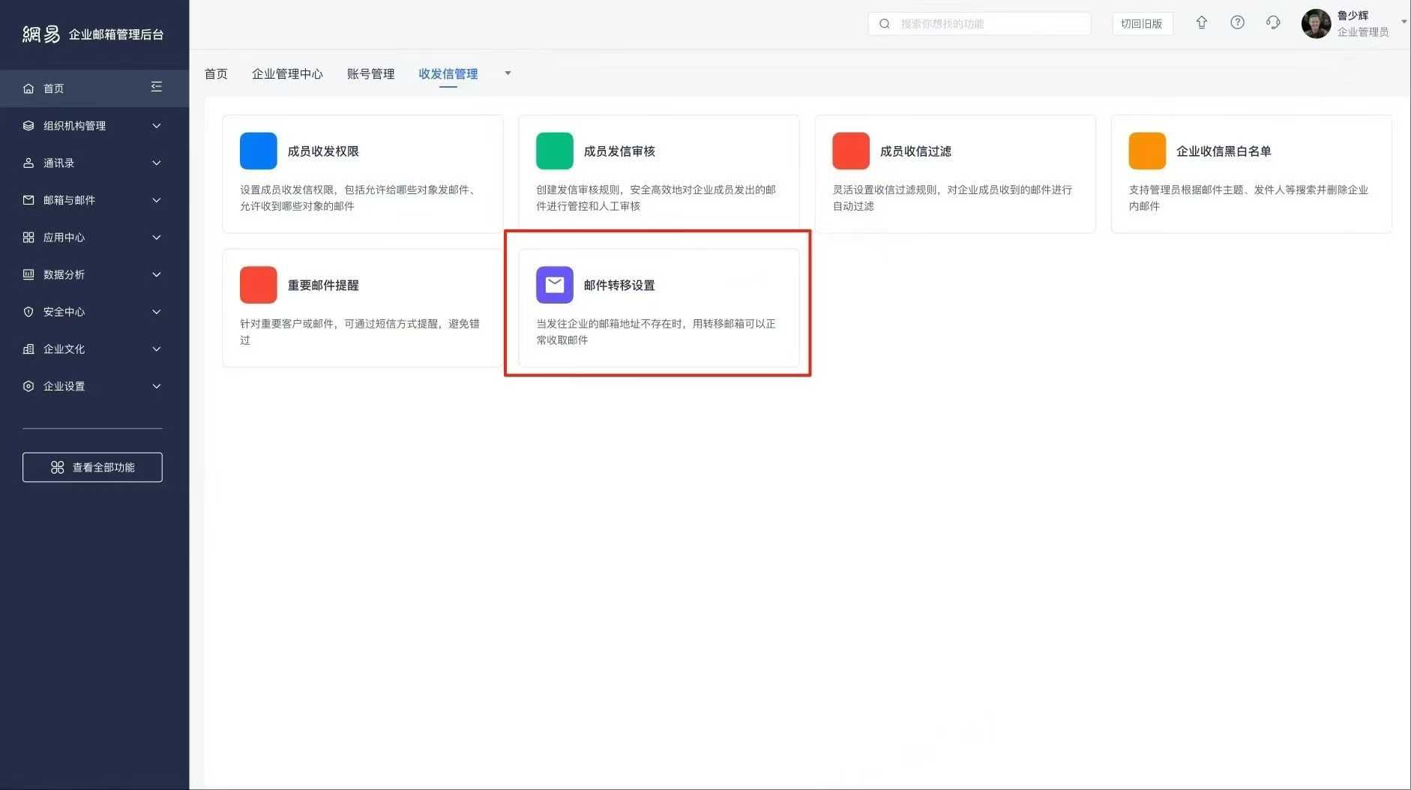This screenshot has width=1411, height=790.
Task: Open customer service headset icon
Action: (x=1273, y=22)
